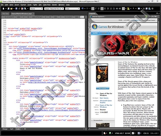Click the BUY NOW button in preview
This screenshot has height=136, width=161.
[102, 88]
